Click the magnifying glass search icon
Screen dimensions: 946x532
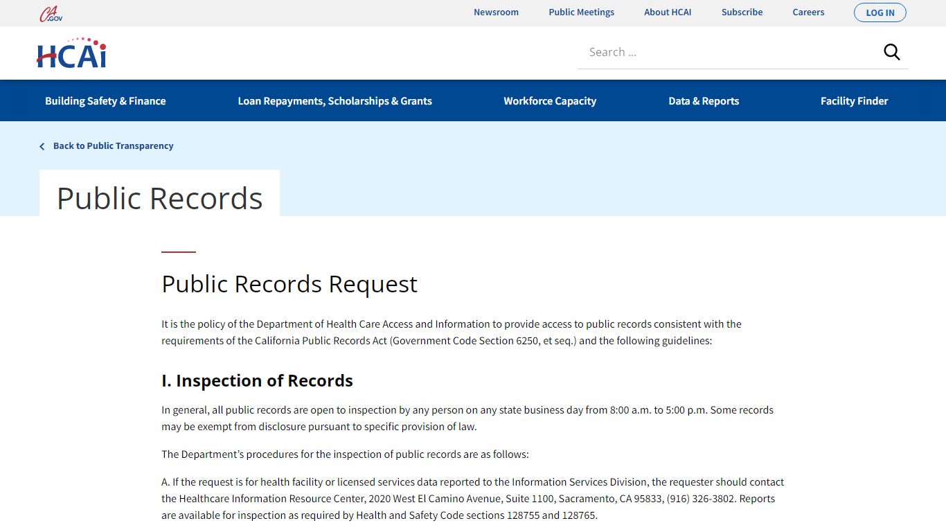[892, 52]
